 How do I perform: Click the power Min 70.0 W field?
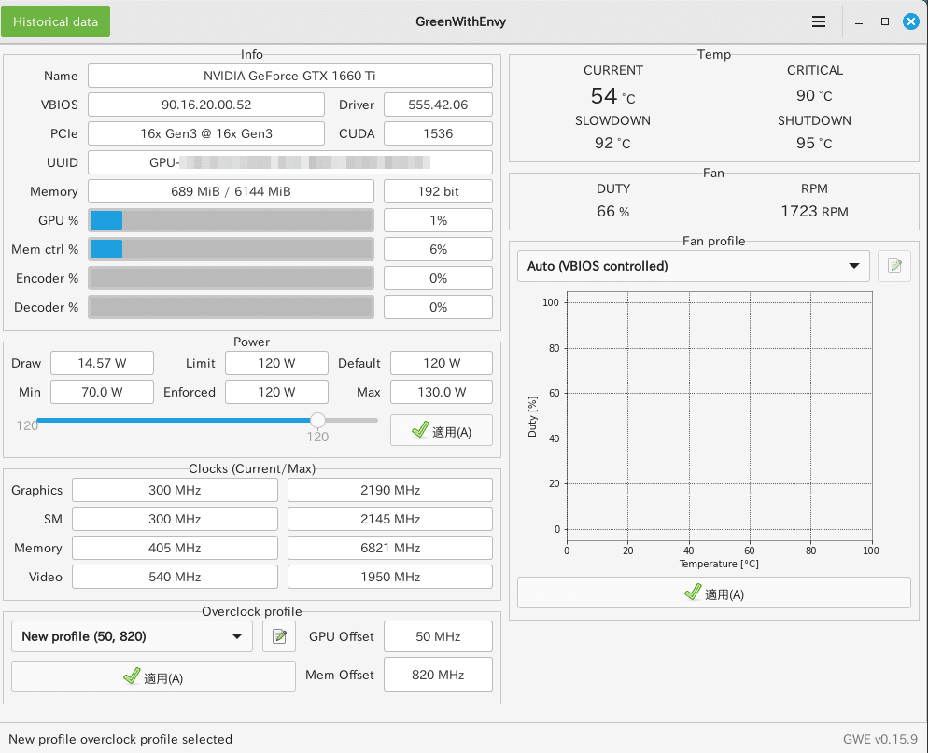pyautogui.click(x=102, y=392)
